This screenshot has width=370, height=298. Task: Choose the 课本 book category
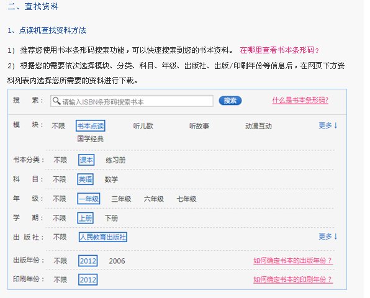point(86,160)
